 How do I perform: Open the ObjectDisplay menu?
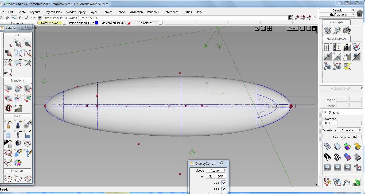pos(53,12)
